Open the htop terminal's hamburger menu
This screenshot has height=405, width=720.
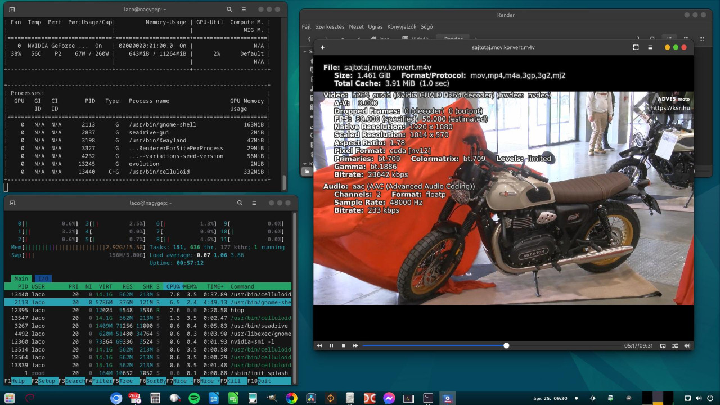(x=254, y=203)
